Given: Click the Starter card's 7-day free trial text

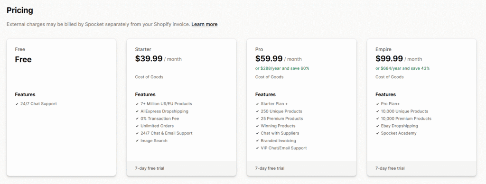Looking at the screenshot, I should click(x=150, y=168).
